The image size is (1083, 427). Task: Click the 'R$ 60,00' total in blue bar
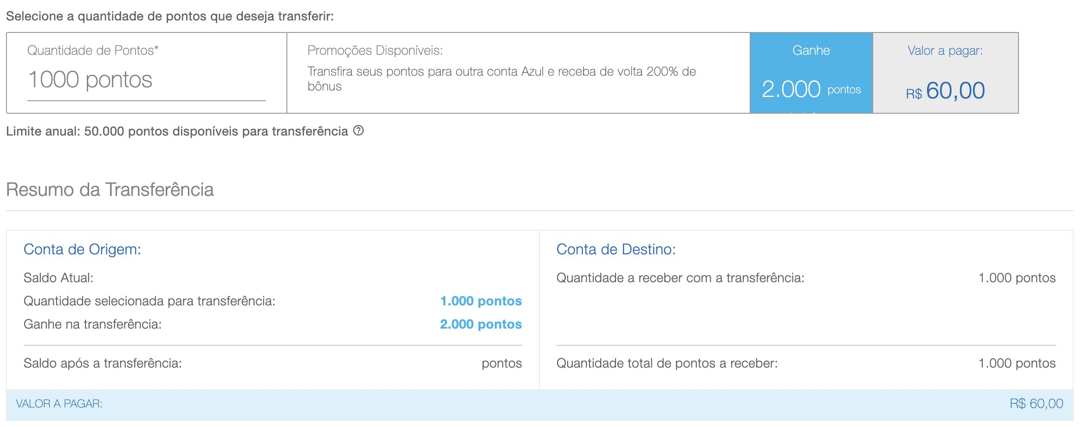coord(1037,404)
